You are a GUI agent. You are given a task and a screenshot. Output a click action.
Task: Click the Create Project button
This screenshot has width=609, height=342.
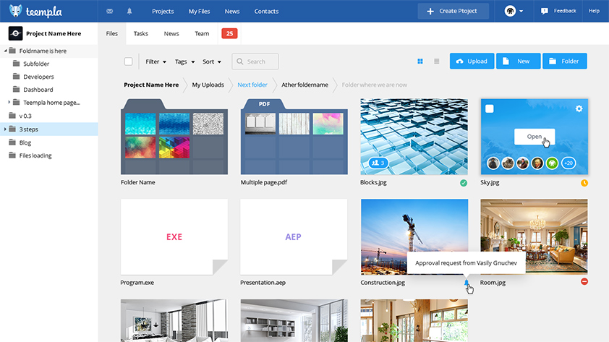tap(453, 11)
